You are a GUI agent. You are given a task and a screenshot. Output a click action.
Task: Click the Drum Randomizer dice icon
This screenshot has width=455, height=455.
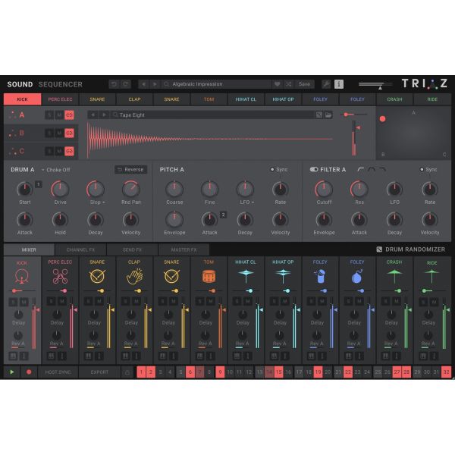click(379, 249)
